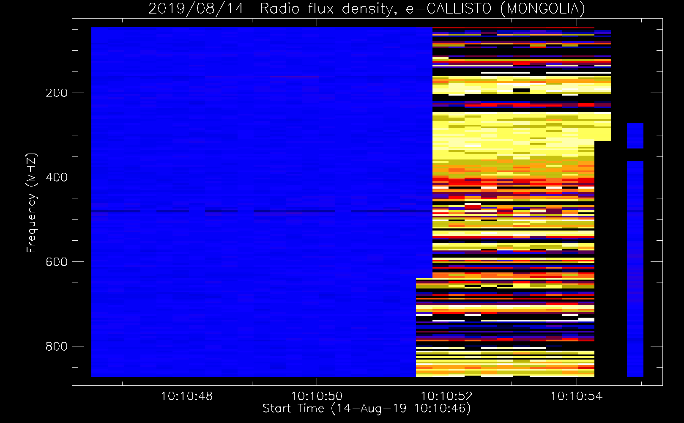The height and width of the screenshot is (423, 684).
Task: Click the "Frequency (MHZ)" axis label
Action: [32, 203]
